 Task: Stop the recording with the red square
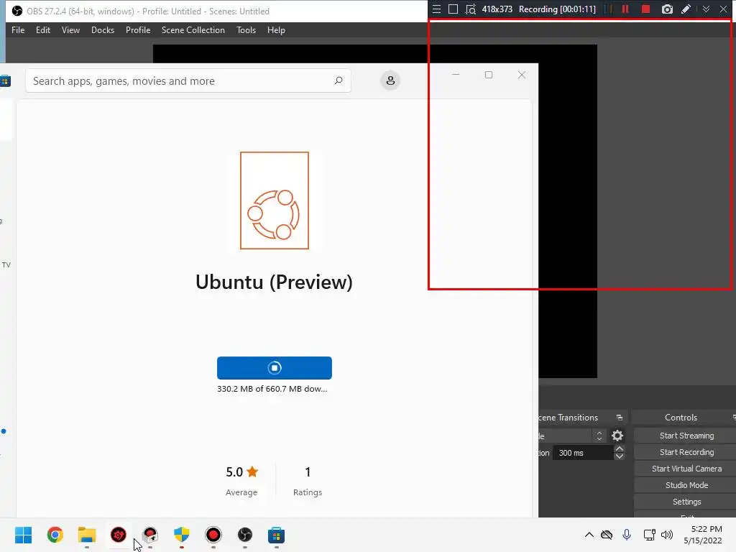646,9
